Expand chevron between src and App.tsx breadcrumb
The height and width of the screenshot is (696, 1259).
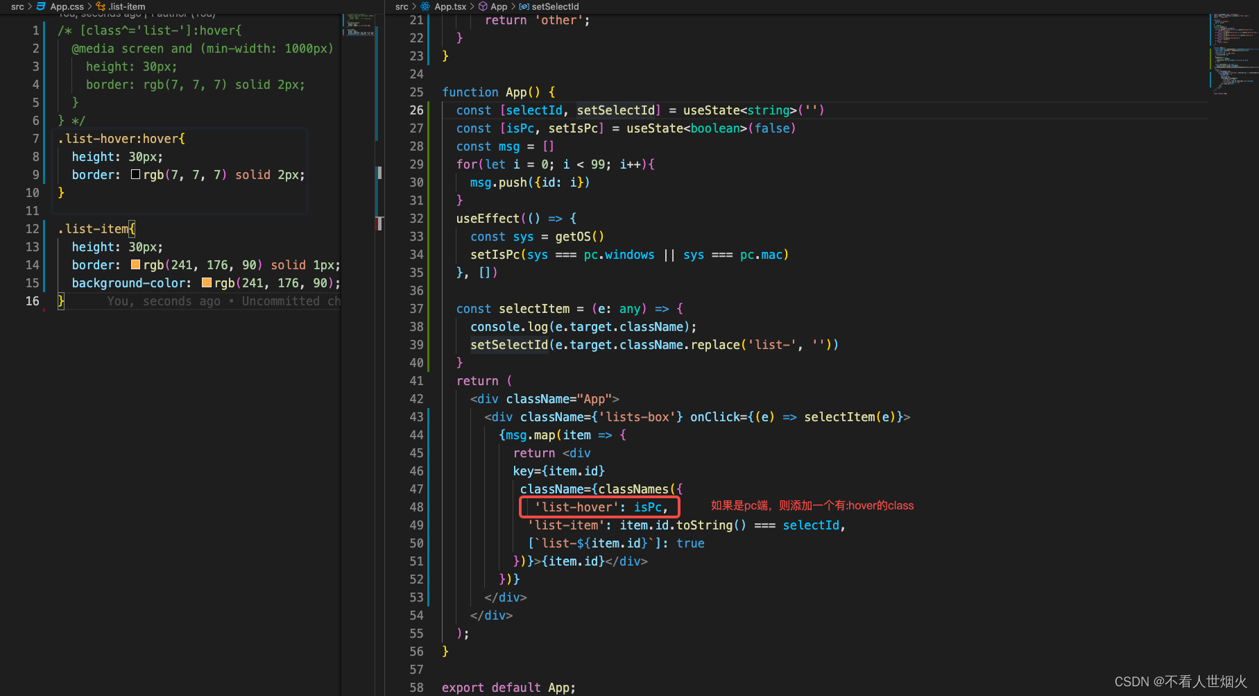coord(415,6)
